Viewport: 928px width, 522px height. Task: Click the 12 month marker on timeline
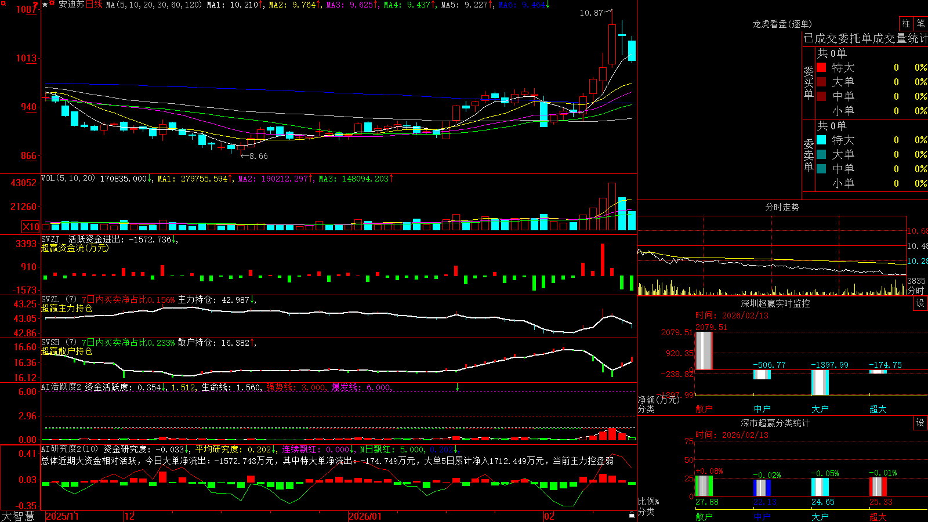pos(130,516)
